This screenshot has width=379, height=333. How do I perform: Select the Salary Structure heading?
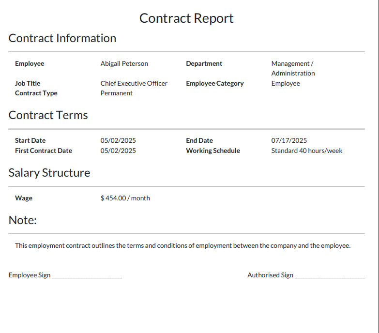coord(49,173)
